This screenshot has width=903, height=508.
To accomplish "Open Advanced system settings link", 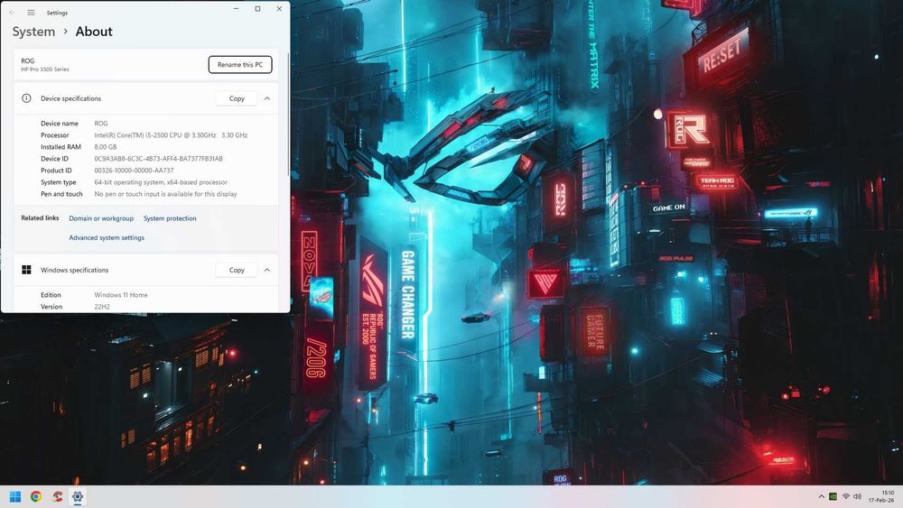I will (x=107, y=237).
